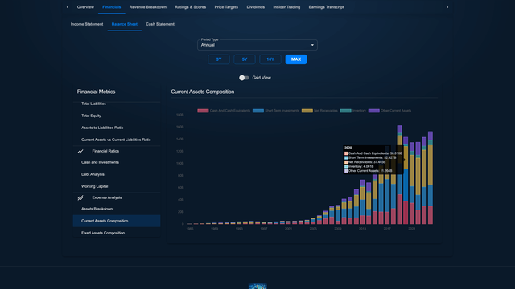Screen dimensions: 515x289
Task: Open Current Assets vs Current Liabilities Ratio
Action: (x=117, y=140)
